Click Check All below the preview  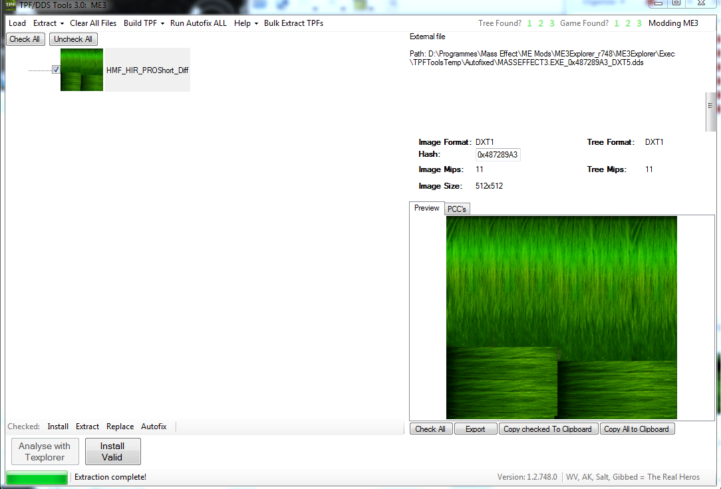pos(431,429)
